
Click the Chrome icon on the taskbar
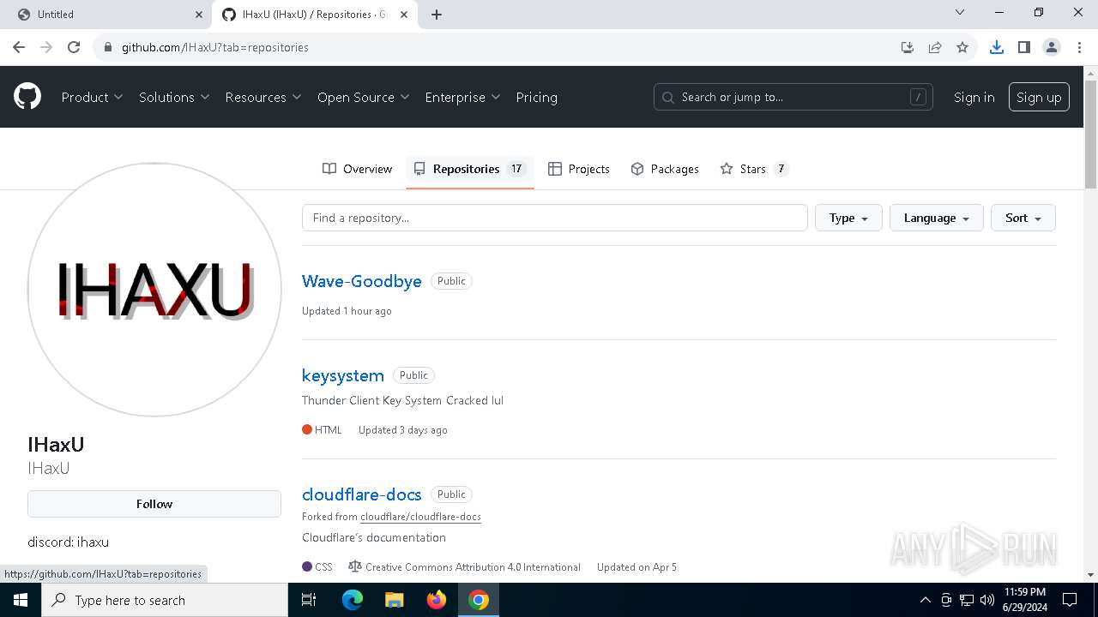tap(479, 600)
